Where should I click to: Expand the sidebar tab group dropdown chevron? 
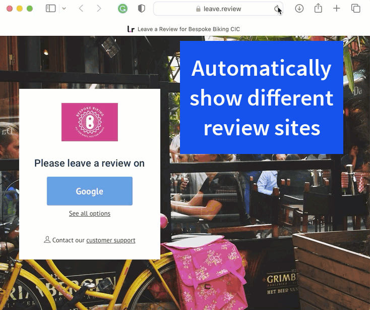coord(64,9)
